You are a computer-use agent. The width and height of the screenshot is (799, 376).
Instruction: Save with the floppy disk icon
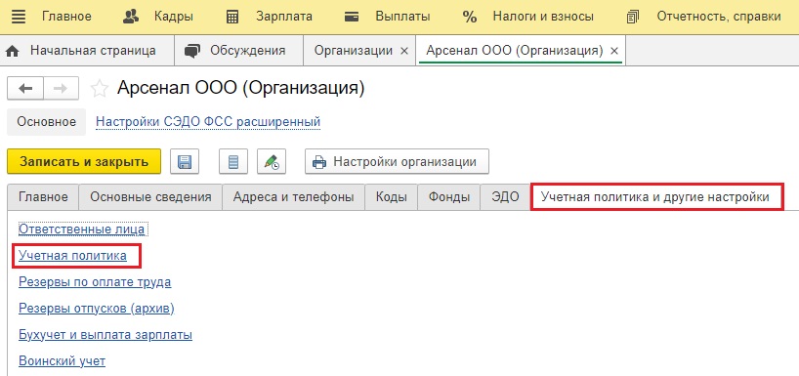point(185,162)
